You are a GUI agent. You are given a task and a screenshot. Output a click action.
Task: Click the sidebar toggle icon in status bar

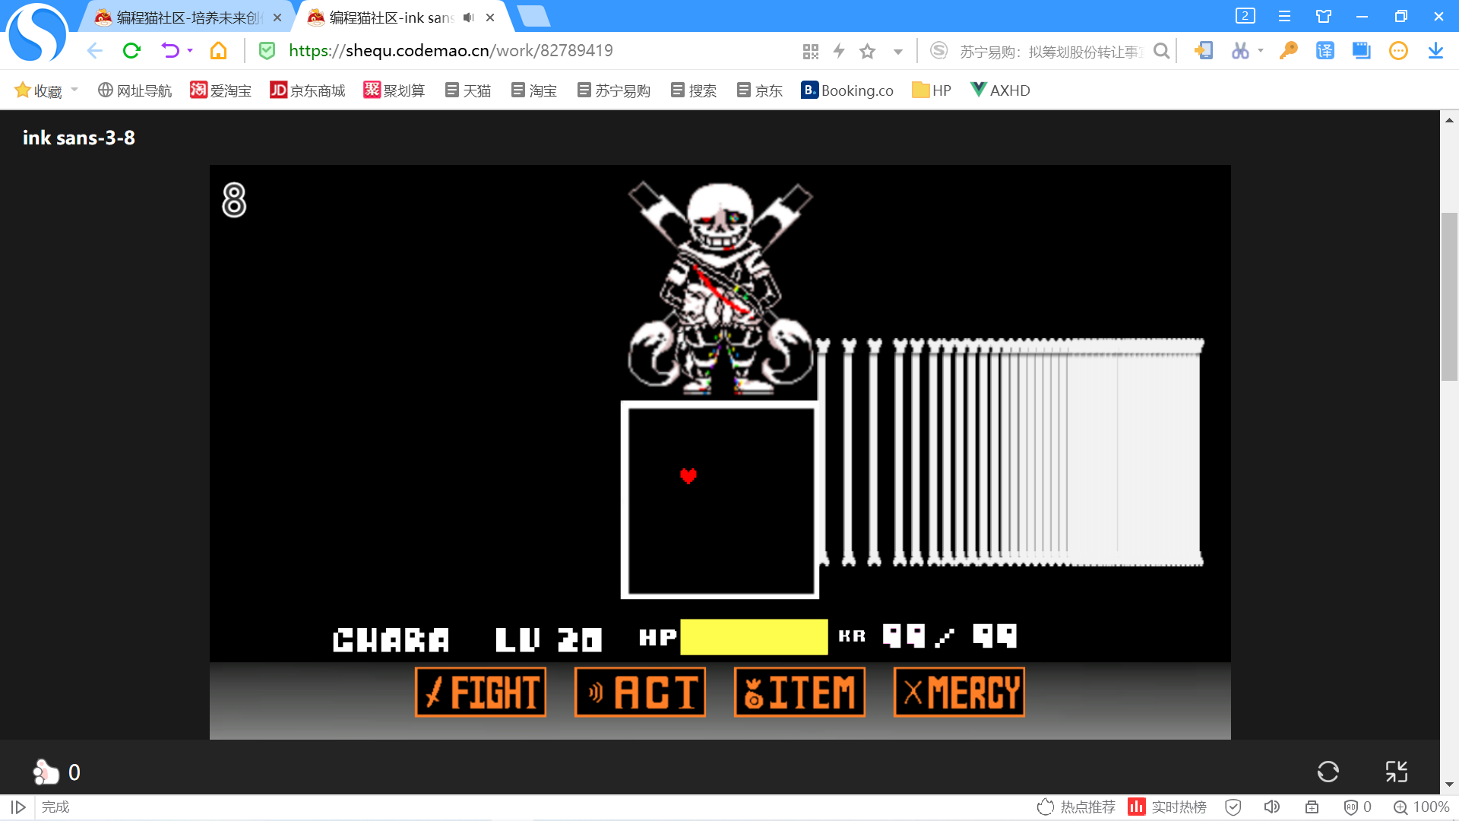tap(18, 807)
